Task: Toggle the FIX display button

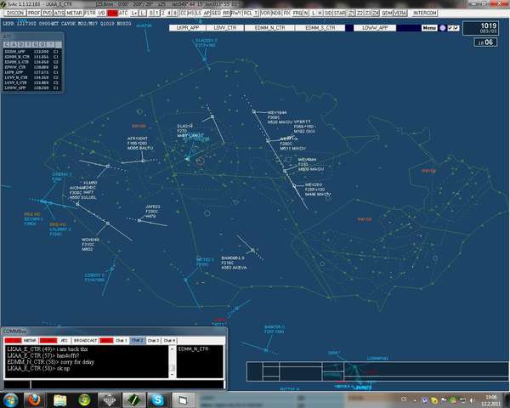Action: tap(287, 13)
